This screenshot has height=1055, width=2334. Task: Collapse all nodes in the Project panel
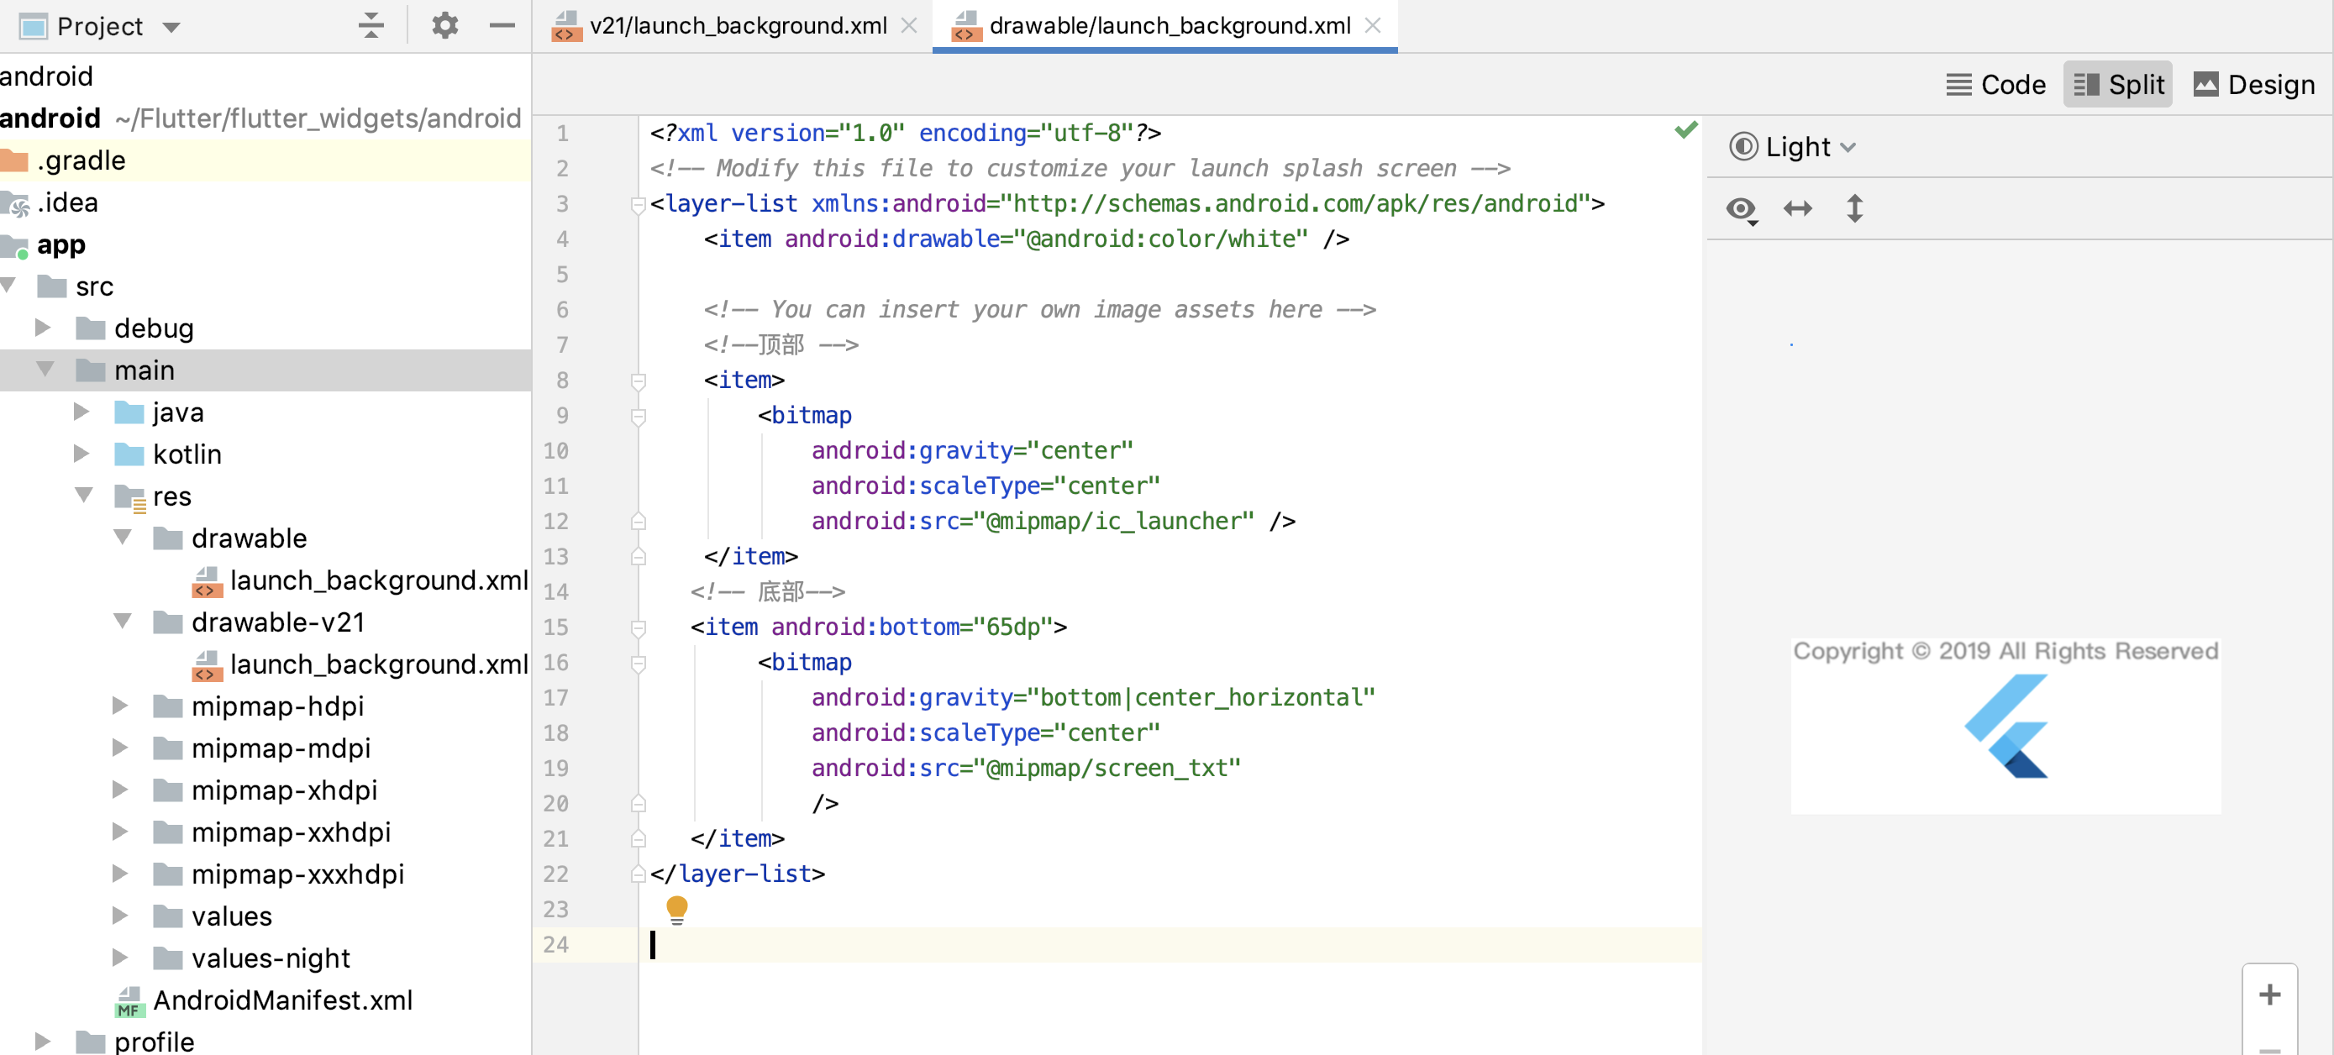pyautogui.click(x=371, y=25)
